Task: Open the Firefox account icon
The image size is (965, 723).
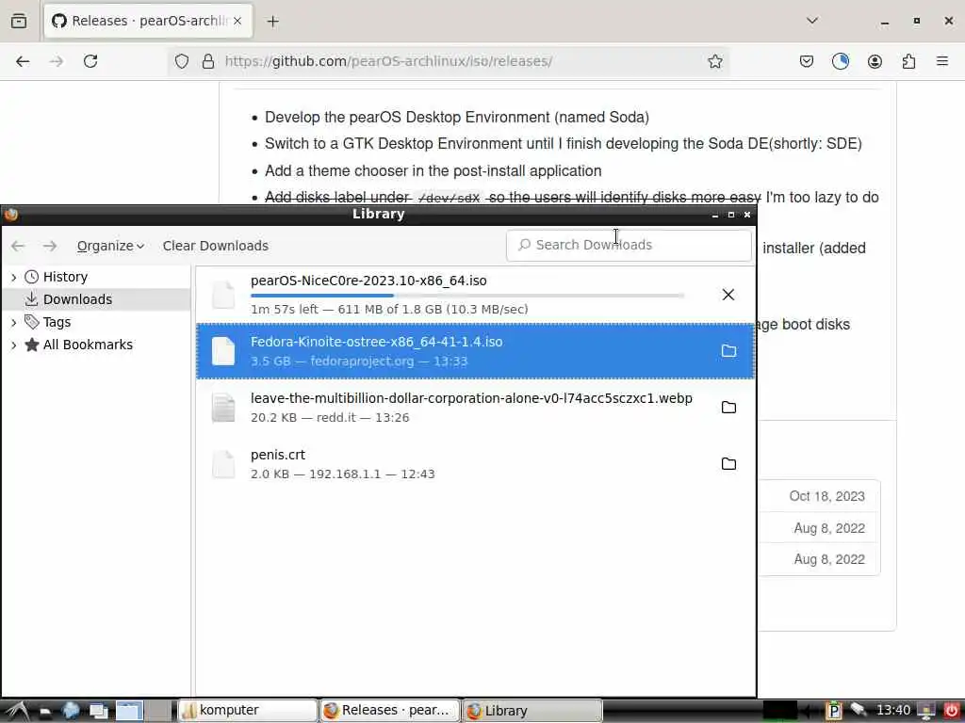Action: [x=875, y=61]
